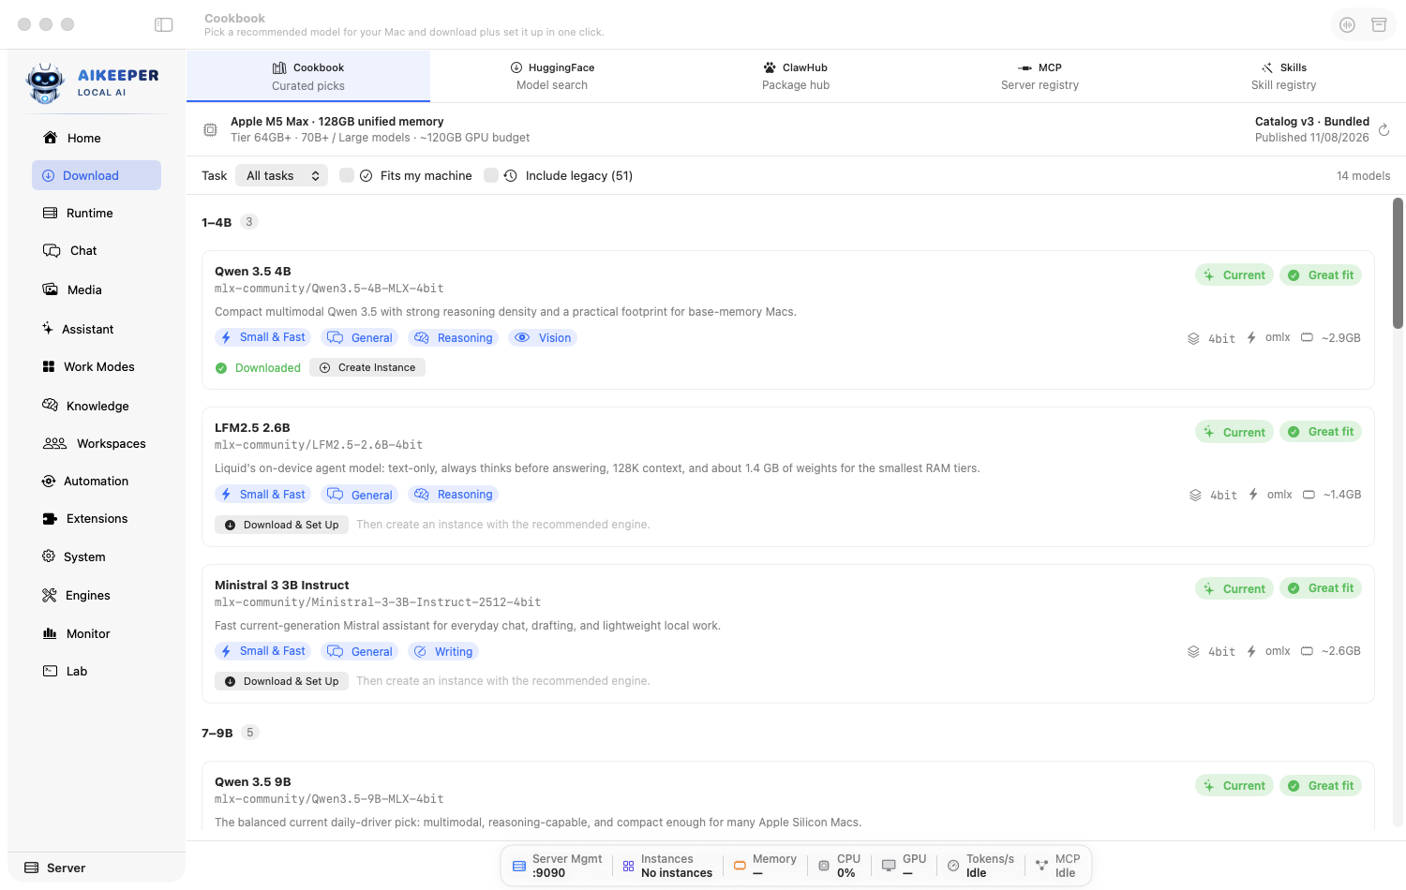This screenshot has height=890, width=1406.
Task: Click the 1–4B group heading
Action: 217,222
